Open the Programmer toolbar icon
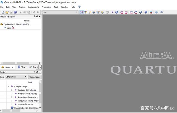Screen dimensions: 177x113 point(146,12)
